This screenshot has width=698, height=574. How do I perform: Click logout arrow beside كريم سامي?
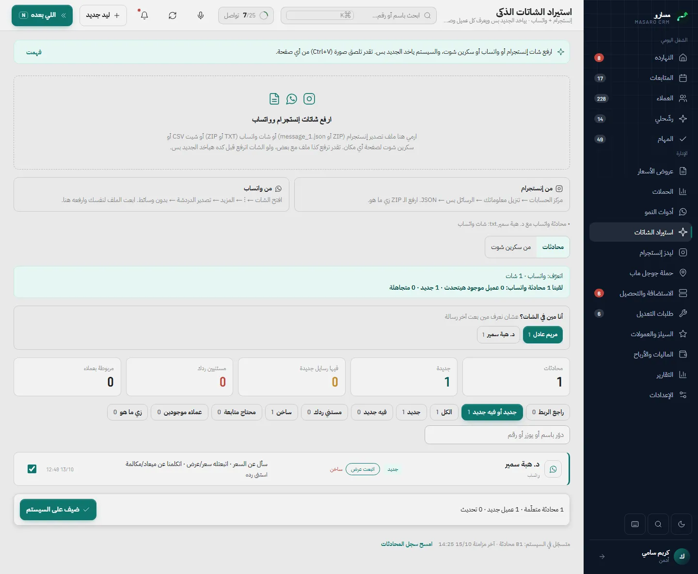[602, 557]
